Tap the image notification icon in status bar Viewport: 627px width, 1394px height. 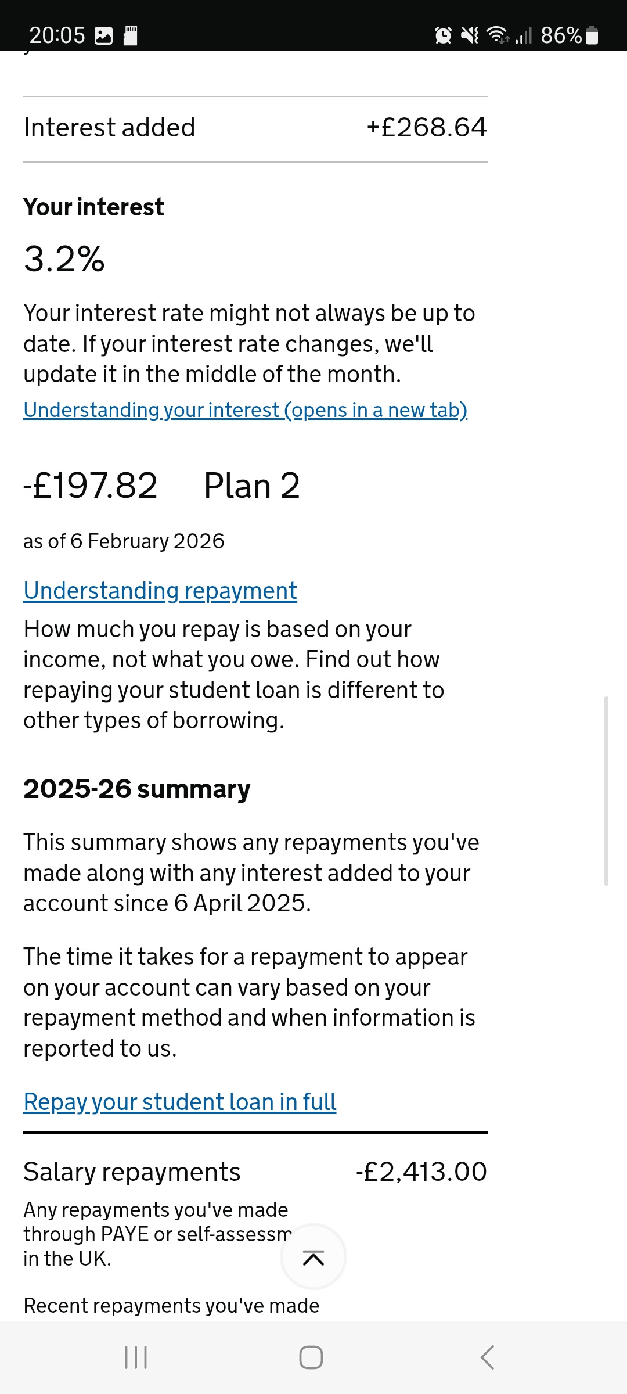(104, 35)
